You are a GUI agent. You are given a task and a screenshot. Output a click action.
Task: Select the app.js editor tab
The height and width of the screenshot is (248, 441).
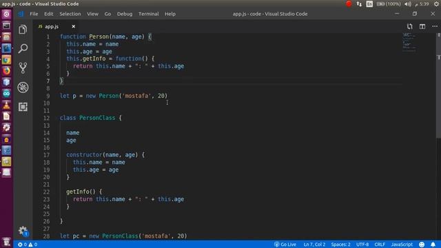tap(56, 26)
